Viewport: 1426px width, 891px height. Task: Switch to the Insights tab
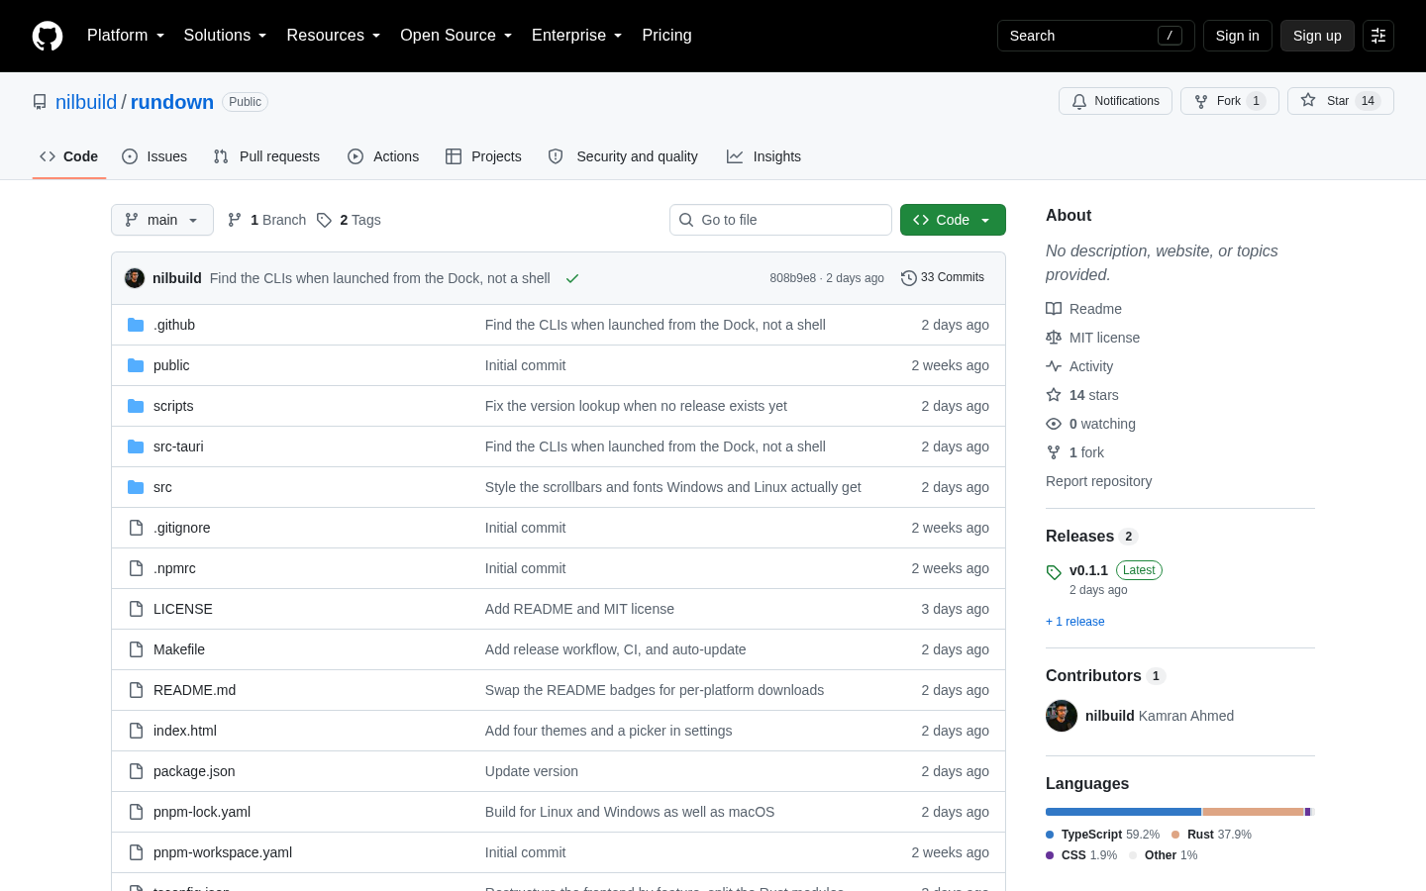click(764, 156)
